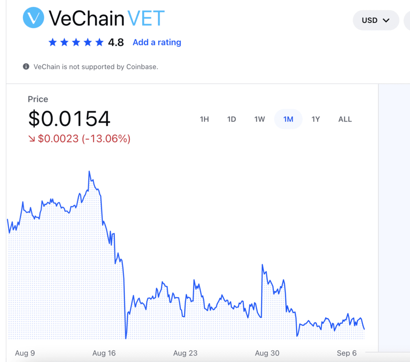Click the VeChain logo icon
Viewport: 410px width, 362px height.
(x=33, y=17)
